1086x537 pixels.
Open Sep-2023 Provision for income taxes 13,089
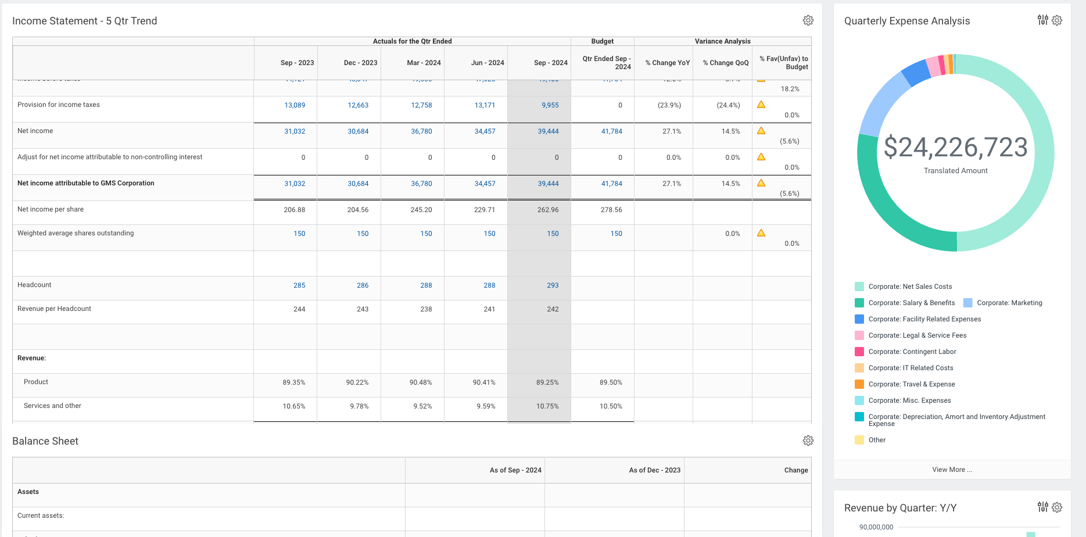(x=295, y=105)
